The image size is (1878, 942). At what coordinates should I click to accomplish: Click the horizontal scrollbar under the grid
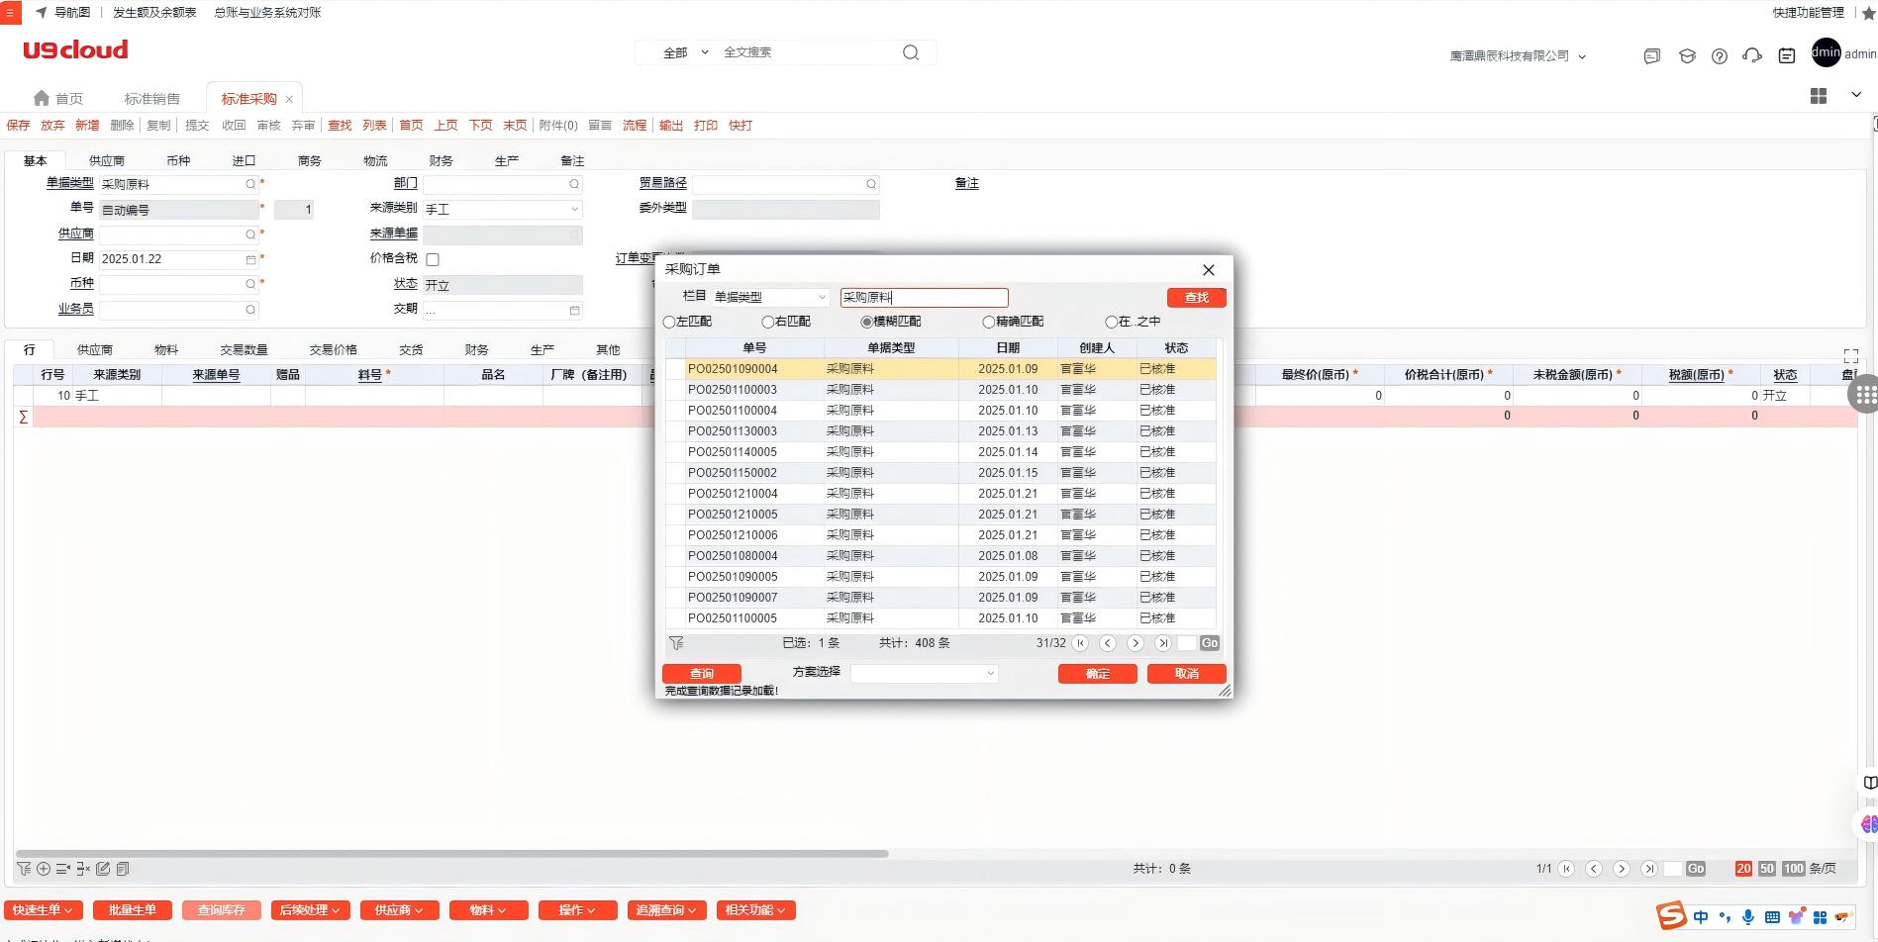[451, 853]
